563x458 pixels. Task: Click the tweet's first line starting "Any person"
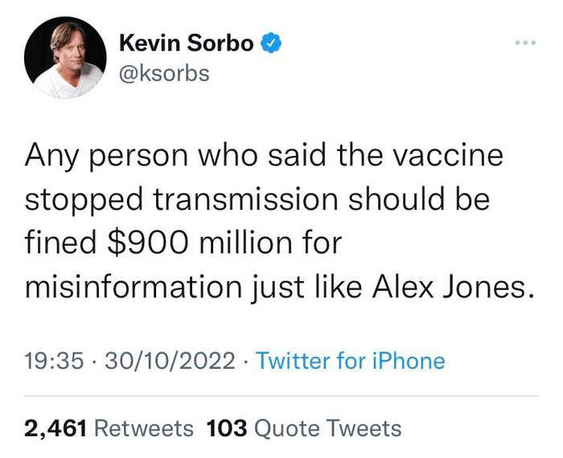263,154
